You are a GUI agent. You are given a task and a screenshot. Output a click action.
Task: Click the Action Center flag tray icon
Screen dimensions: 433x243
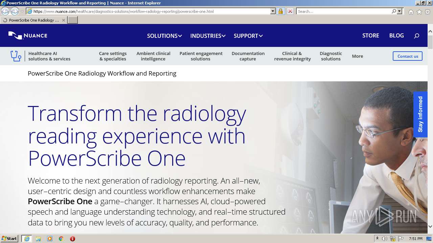point(401,239)
